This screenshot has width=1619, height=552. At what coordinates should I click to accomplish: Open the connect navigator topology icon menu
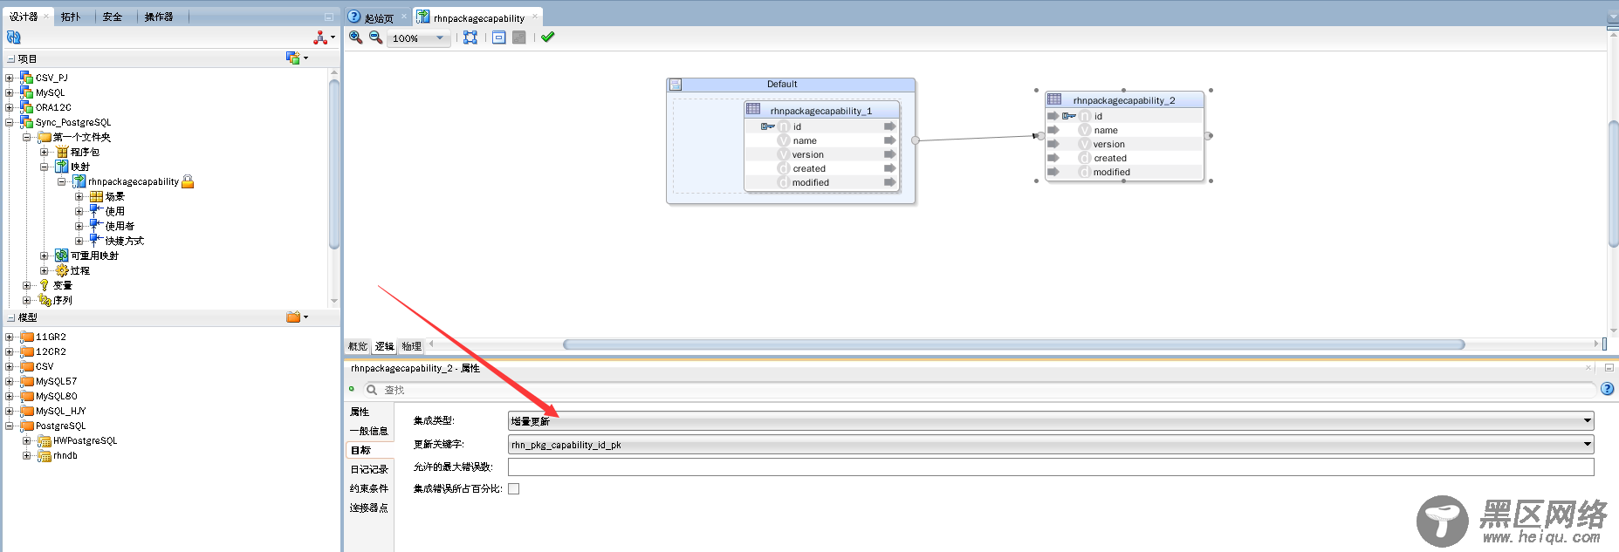point(324,37)
